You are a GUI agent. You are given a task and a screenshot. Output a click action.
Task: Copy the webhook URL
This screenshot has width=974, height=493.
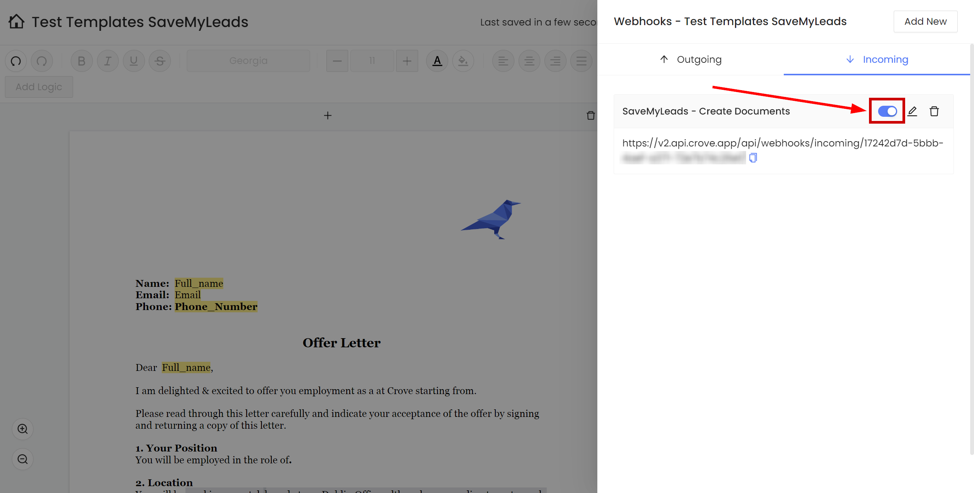[753, 157]
